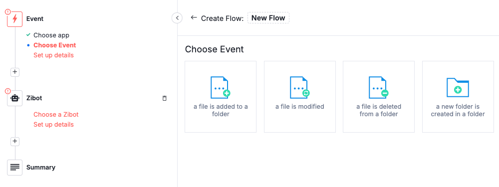499x187 pixels.
Task: Click the file-added icon with plus badge
Action: [221, 87]
